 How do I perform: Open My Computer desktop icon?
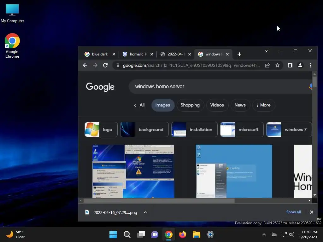click(12, 13)
